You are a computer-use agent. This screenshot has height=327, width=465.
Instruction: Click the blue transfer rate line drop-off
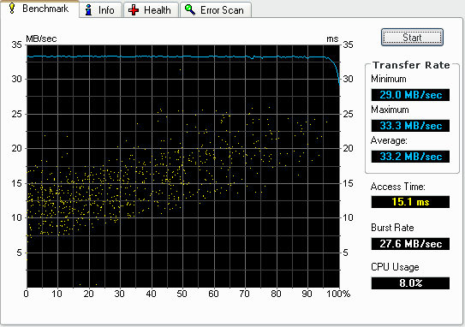tap(334, 68)
